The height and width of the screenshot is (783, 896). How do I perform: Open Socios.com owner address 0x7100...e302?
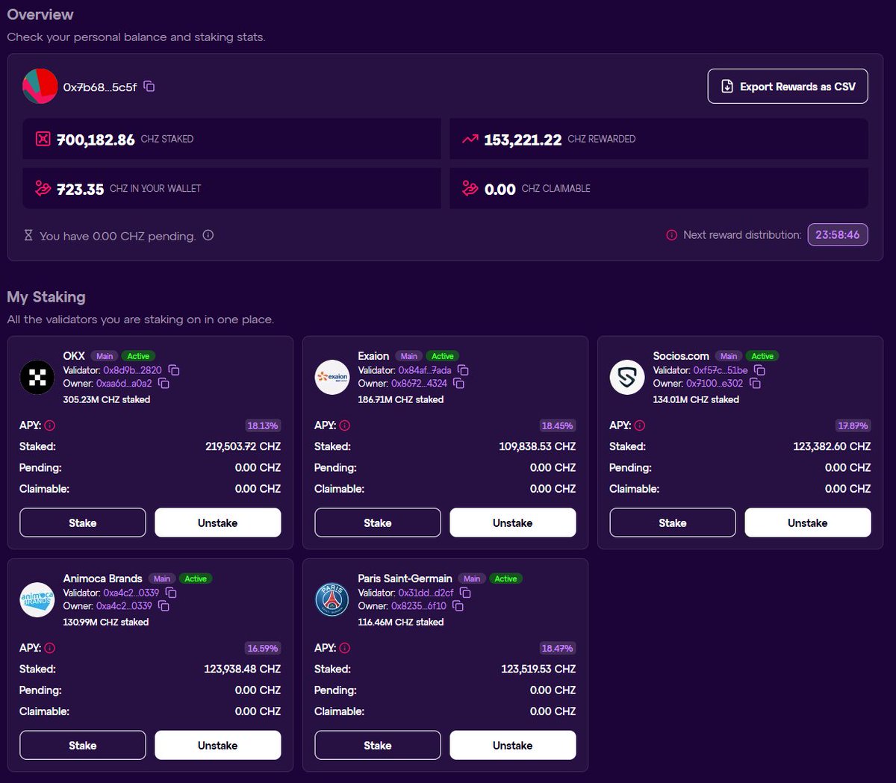[715, 383]
